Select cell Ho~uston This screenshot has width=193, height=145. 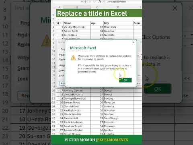(118, 110)
